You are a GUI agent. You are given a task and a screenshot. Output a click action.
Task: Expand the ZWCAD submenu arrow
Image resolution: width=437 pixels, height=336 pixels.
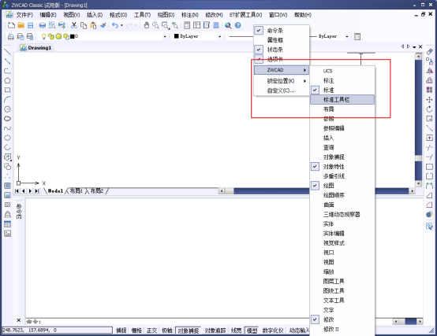305,70
